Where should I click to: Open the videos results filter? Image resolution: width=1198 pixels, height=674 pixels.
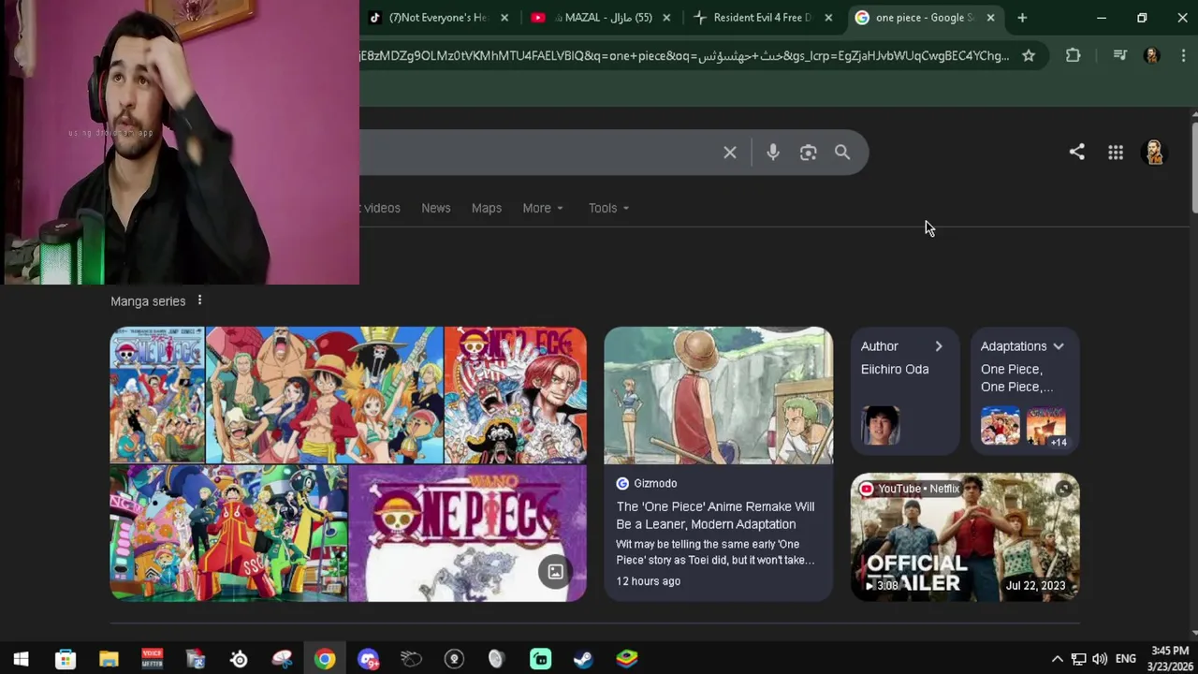[382, 208]
